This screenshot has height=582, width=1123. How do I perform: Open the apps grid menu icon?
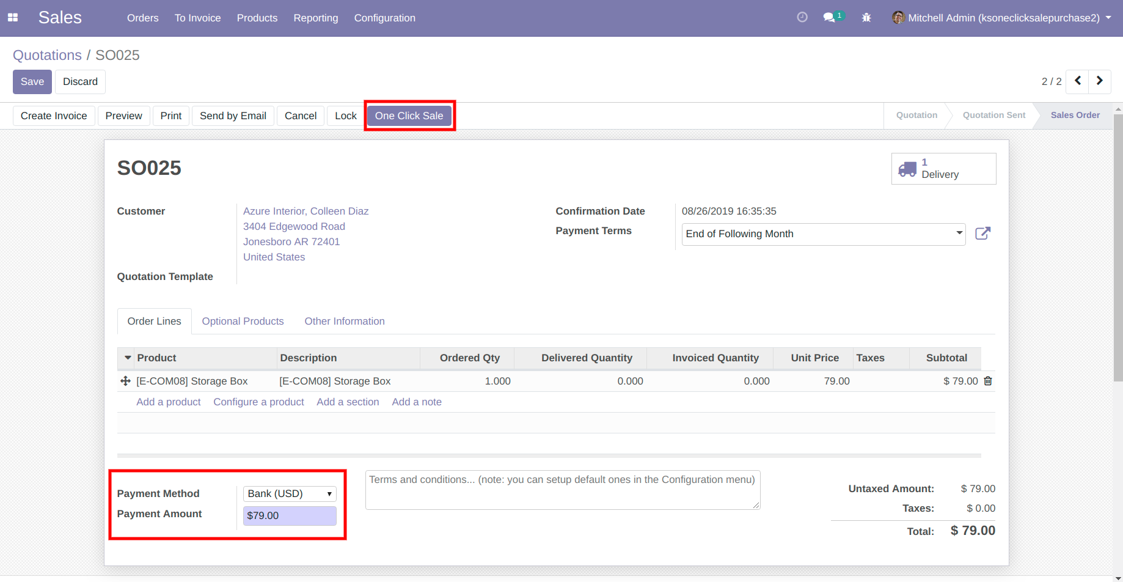pos(13,18)
